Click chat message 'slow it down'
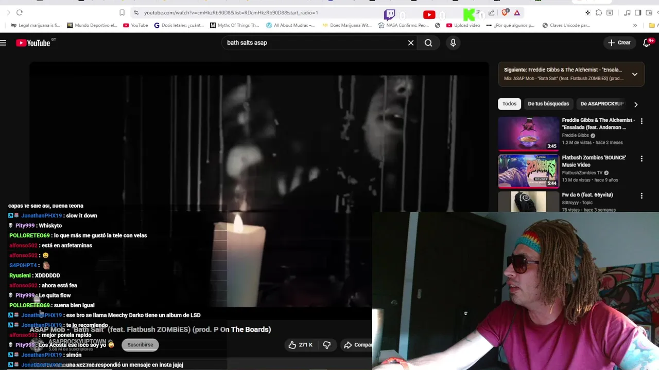The width and height of the screenshot is (659, 370). tap(81, 216)
